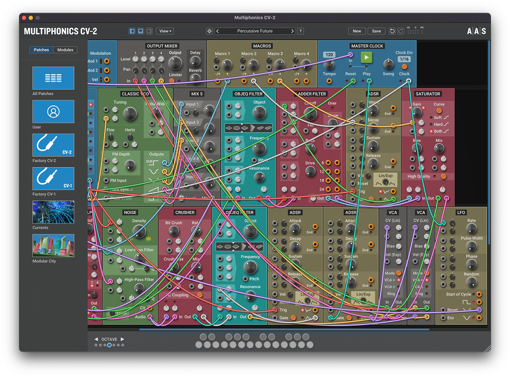Click the Crusher Bit Crush knob

[x=173, y=231]
